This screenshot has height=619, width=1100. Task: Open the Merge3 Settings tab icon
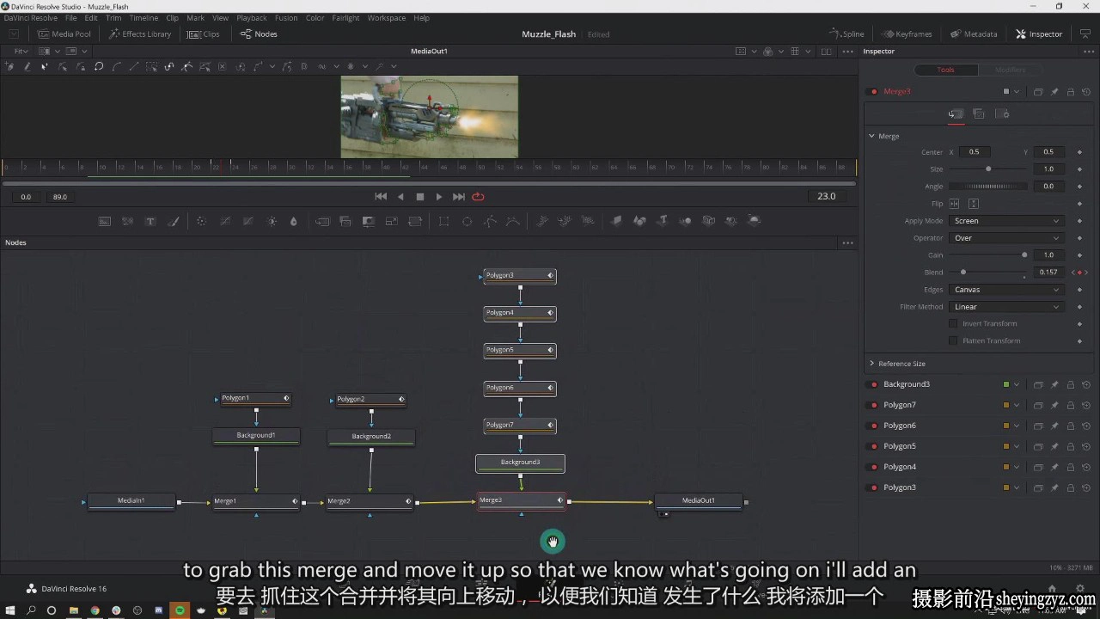point(1003,113)
